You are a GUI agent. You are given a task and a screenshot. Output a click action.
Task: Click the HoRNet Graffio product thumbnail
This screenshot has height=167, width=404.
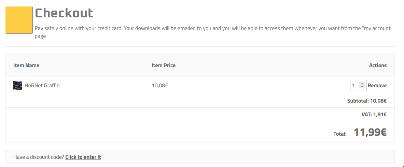pos(17,86)
